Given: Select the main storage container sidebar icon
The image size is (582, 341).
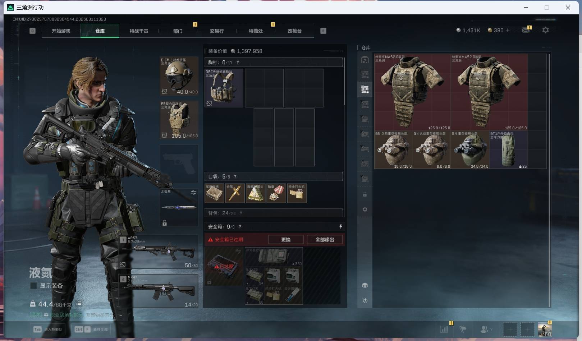Looking at the screenshot, I should (x=365, y=60).
